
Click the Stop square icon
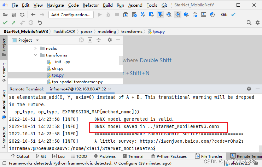[117, 15]
